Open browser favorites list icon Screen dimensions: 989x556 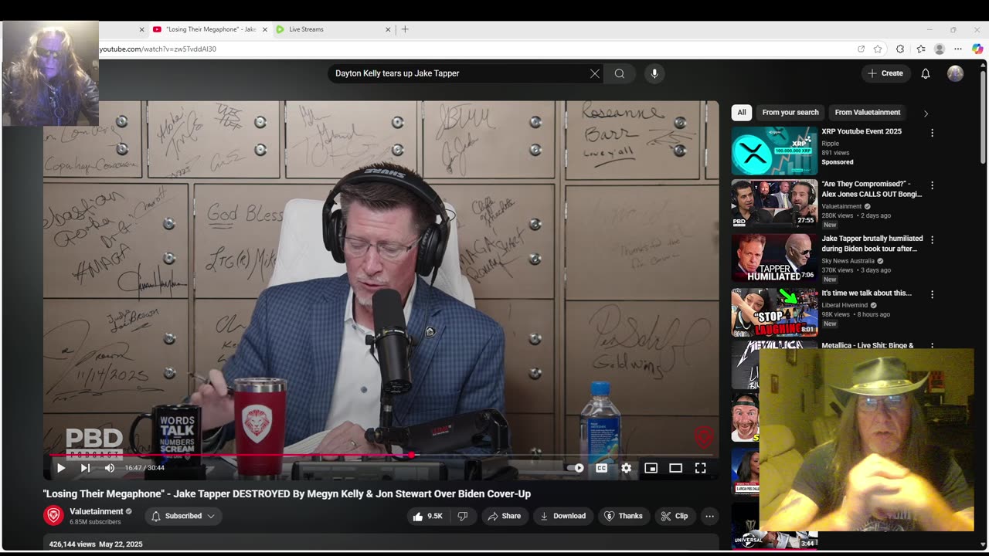(x=920, y=49)
